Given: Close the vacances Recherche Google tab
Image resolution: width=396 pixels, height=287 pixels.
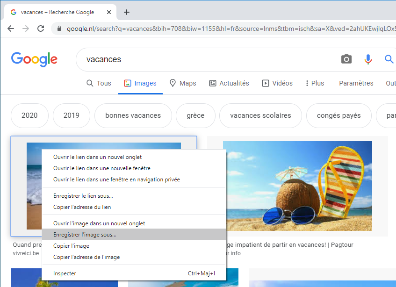Looking at the screenshot, I should tap(109, 12).
